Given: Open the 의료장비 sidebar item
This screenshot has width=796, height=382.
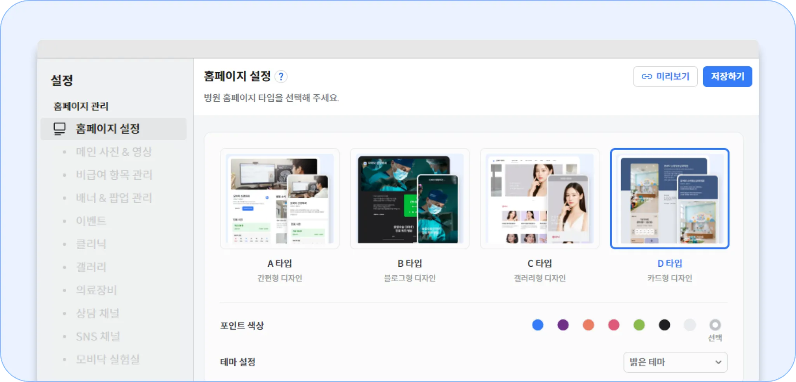Looking at the screenshot, I should 96,290.
